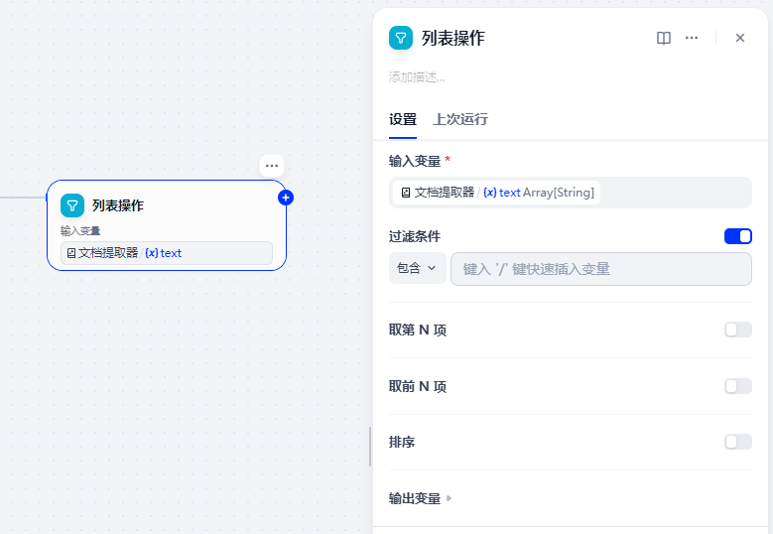Viewport: 773px width, 534px height.
Task: Disable the 过滤条件 toggle
Action: pyautogui.click(x=737, y=236)
